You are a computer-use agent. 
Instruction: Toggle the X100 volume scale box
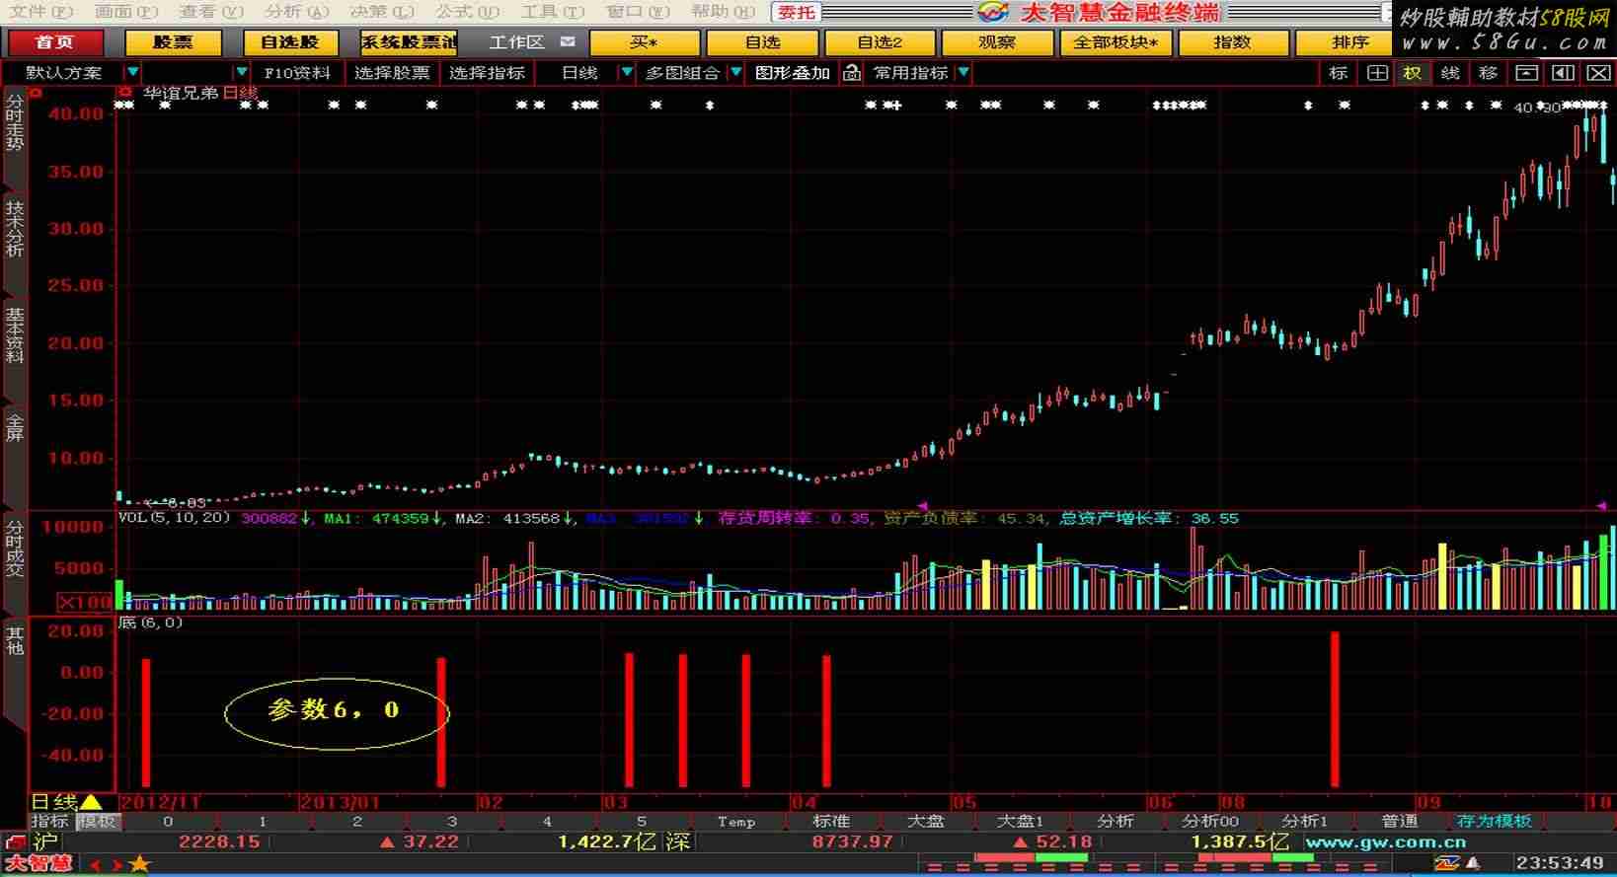[x=85, y=602]
